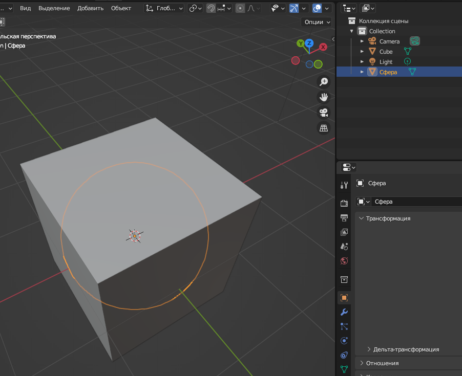Open outliner display mode dropdown
Screen dimensions: 462x376
pyautogui.click(x=368, y=8)
